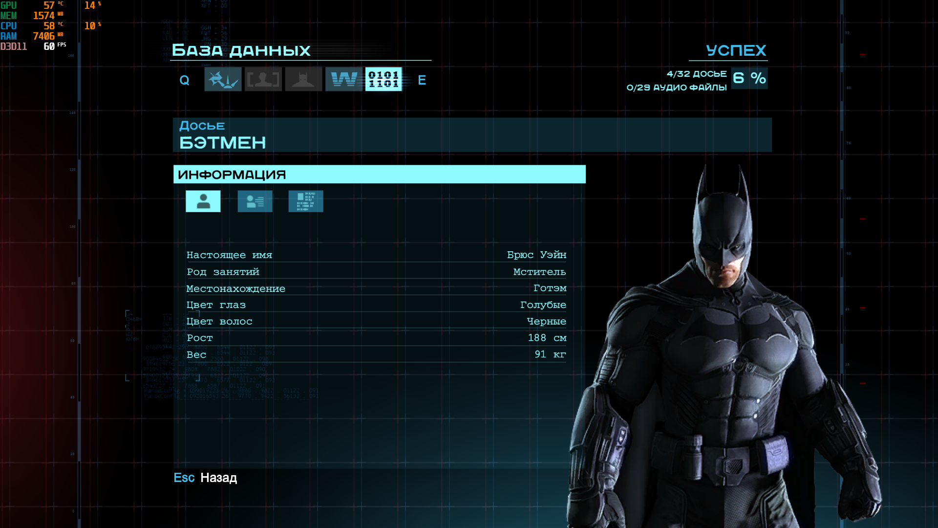Open the WayneTech W icon tab
The image size is (938, 528).
(344, 79)
